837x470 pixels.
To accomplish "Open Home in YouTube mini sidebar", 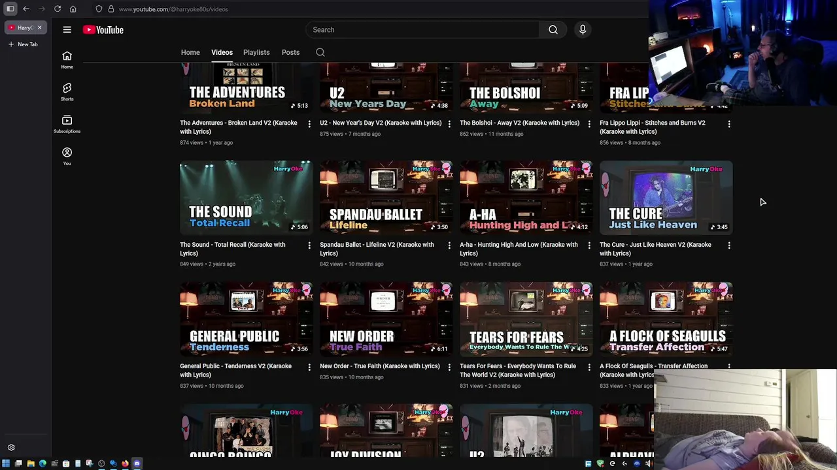I will click(67, 60).
